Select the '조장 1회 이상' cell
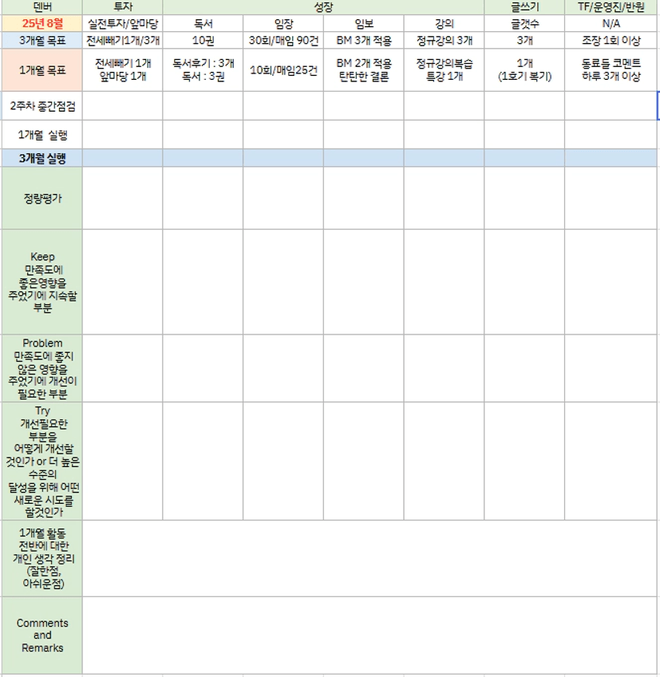Viewport: 660px width, 677px height. (611, 40)
